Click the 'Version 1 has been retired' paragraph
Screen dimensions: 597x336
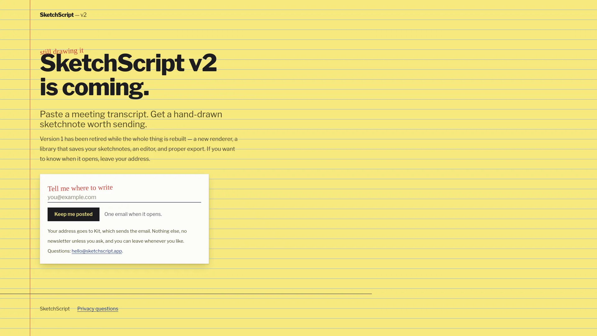click(x=139, y=149)
